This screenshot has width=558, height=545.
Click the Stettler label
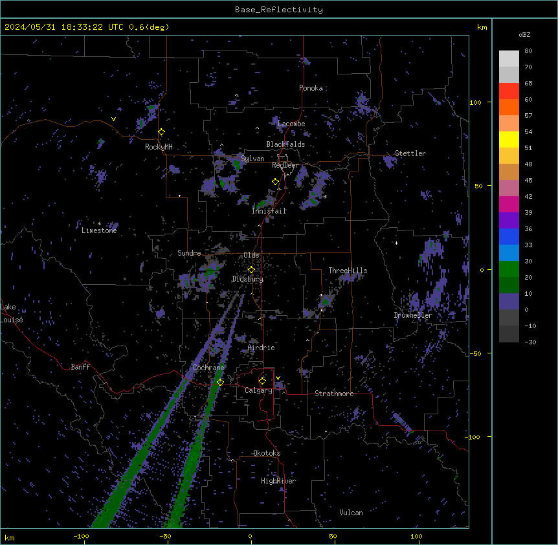(410, 153)
